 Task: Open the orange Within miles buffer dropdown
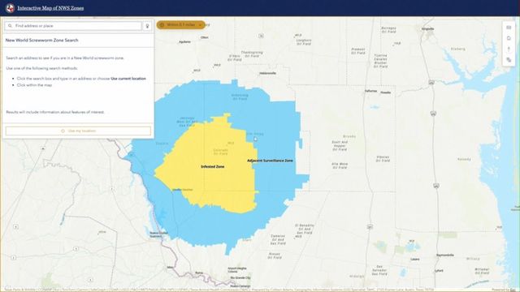[180, 25]
